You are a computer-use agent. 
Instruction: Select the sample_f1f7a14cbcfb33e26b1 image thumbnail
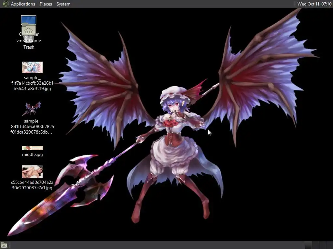(x=32, y=67)
